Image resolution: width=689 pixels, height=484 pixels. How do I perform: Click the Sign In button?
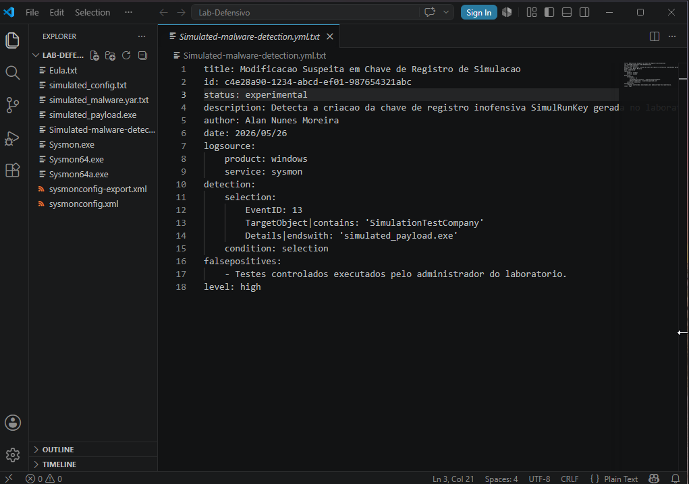(479, 12)
